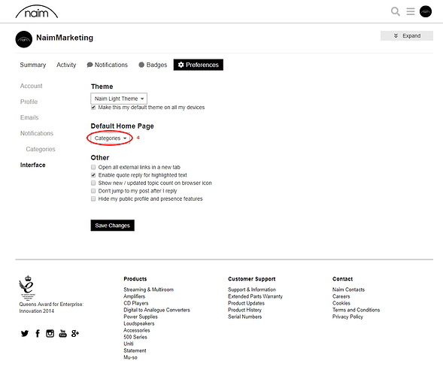
Task: Open the Accessories footer link
Action: click(x=137, y=330)
